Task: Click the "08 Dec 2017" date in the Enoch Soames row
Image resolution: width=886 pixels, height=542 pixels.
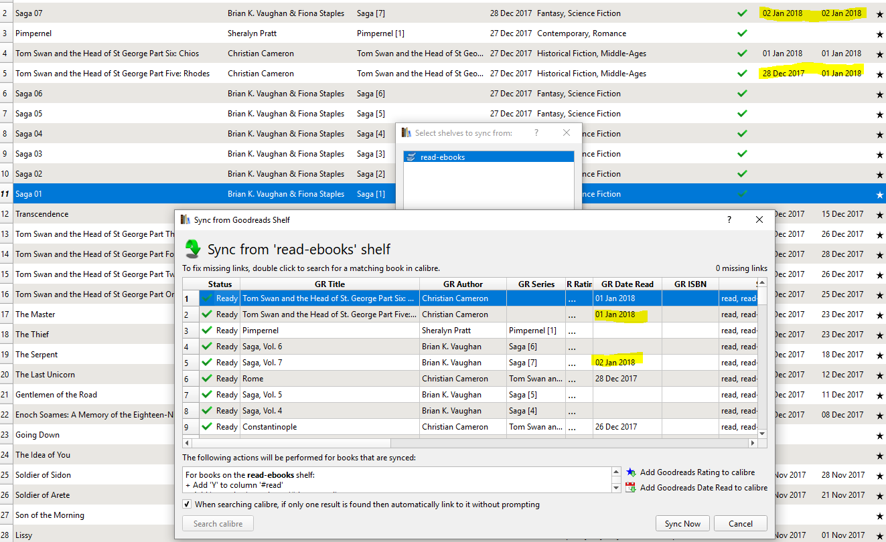Action: coord(842,415)
